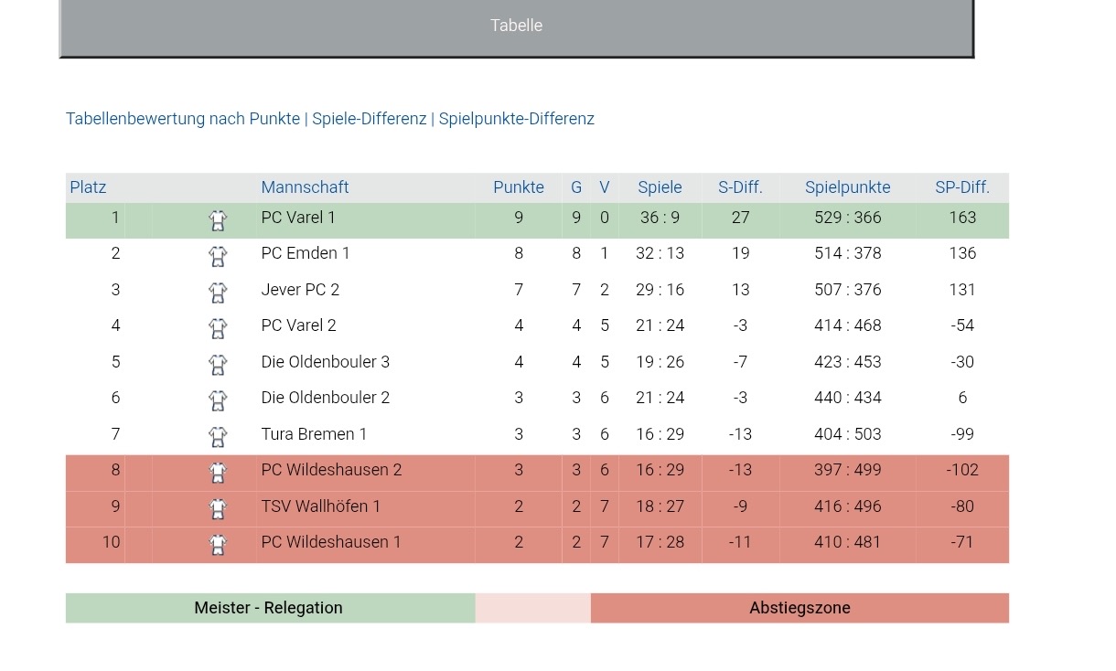Click the jersey icon beside PC Emden 1
Image resolution: width=1116 pixels, height=671 pixels.
point(218,256)
